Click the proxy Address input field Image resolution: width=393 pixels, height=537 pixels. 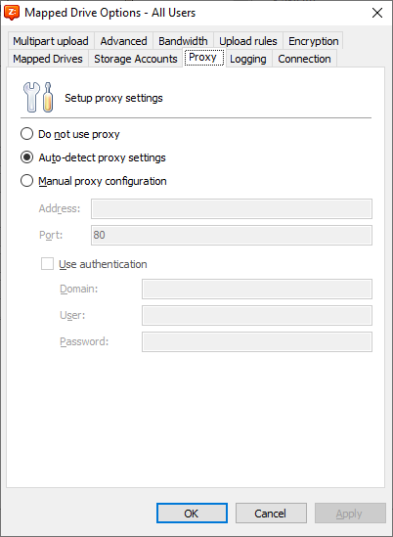[232, 208]
